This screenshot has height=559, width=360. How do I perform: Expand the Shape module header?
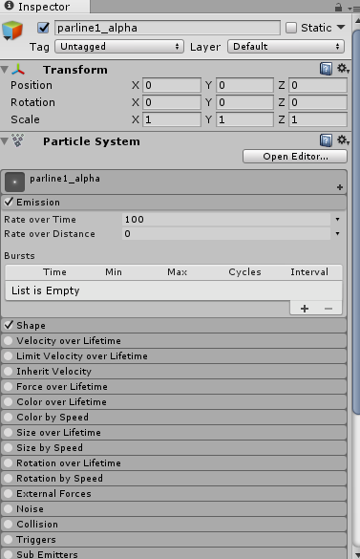point(174,325)
